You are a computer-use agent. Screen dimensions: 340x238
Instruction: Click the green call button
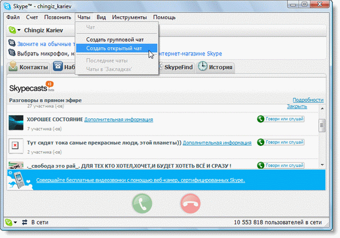point(142,203)
